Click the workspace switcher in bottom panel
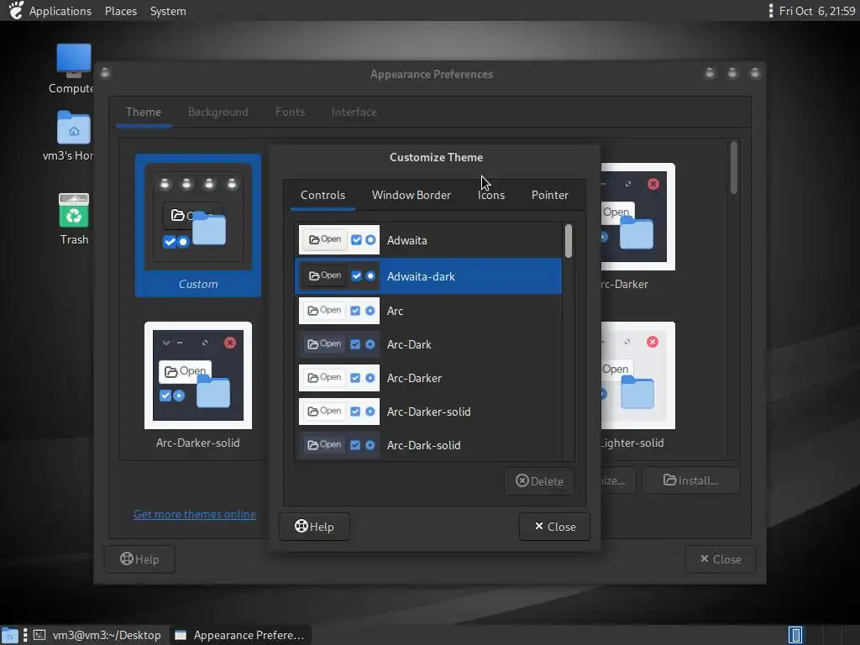Viewport: 860px width, 645px height. (795, 635)
